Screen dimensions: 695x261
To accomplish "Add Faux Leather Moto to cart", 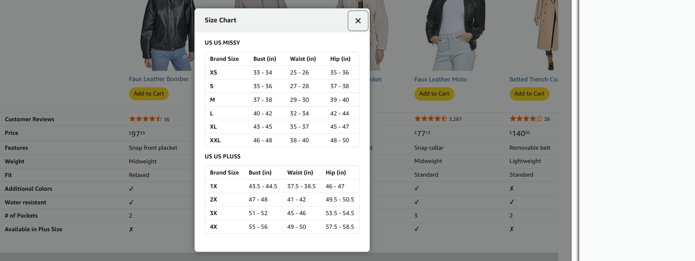I will [434, 93].
